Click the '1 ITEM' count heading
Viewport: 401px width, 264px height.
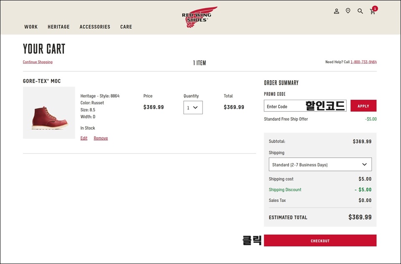[x=200, y=63]
